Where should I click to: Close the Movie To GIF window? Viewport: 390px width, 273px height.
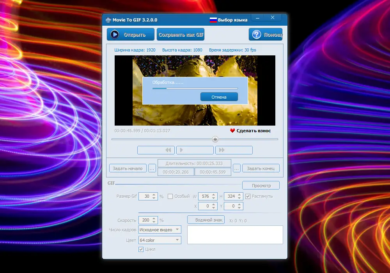pyautogui.click(x=273, y=18)
